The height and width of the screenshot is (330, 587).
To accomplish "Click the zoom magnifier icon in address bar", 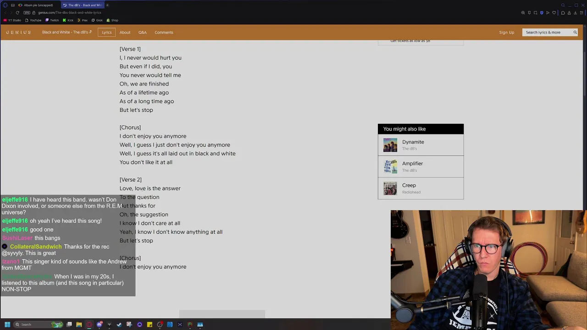I will click(523, 12).
